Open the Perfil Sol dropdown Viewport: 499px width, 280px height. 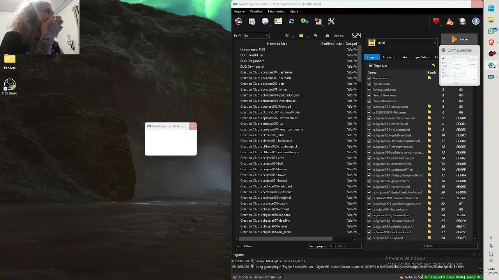point(256,36)
